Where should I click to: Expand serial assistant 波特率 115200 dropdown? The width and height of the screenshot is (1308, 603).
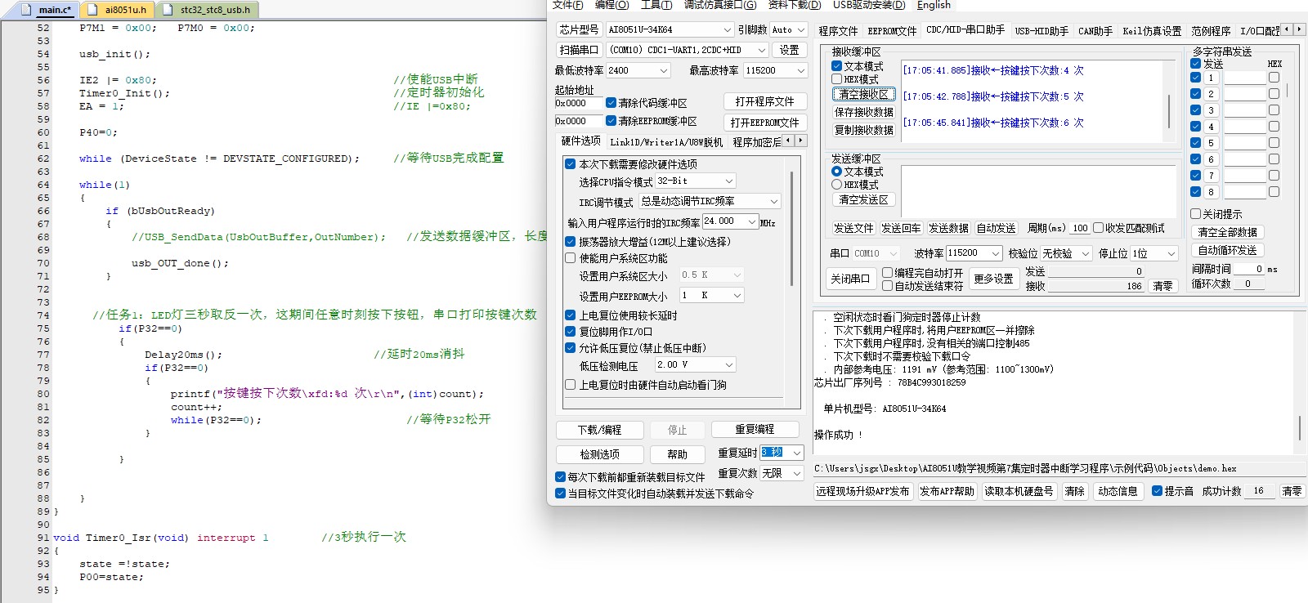pyautogui.click(x=995, y=253)
